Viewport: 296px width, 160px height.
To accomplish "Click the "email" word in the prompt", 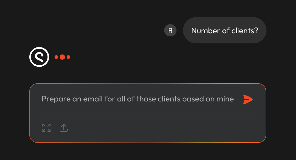I will point(93,99).
